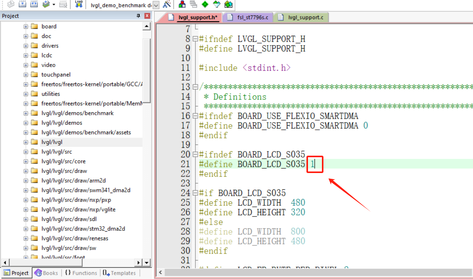
Task: Select the lvgl/lvgl tree item
Action: click(x=52, y=142)
